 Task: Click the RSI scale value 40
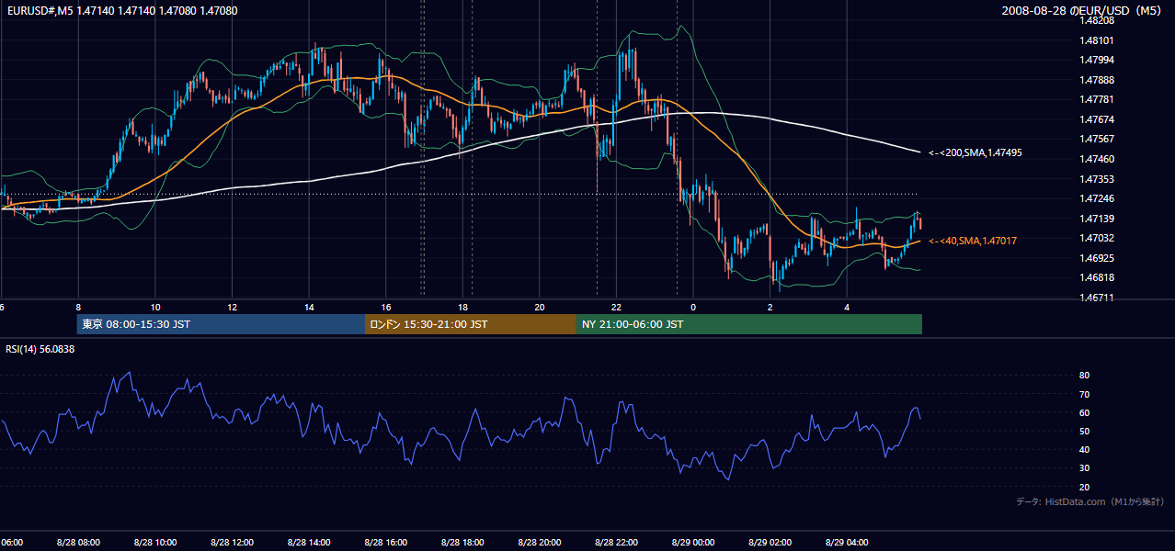(x=1085, y=450)
